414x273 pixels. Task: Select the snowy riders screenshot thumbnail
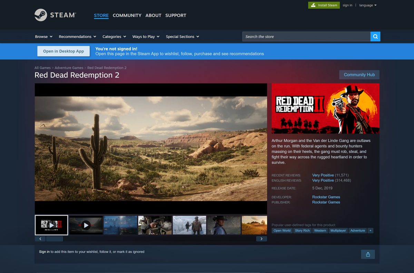point(189,225)
